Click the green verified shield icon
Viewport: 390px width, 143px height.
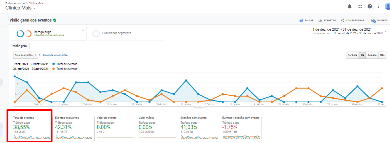[55, 20]
